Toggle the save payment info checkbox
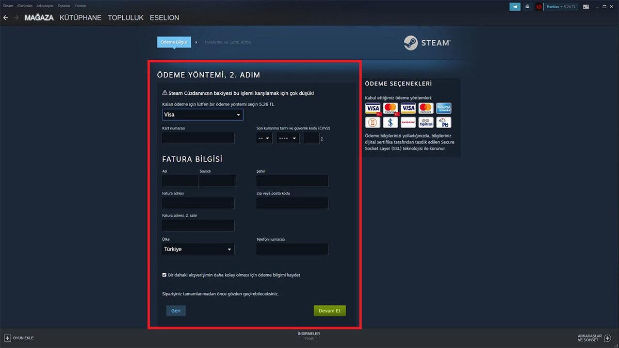 coord(165,275)
